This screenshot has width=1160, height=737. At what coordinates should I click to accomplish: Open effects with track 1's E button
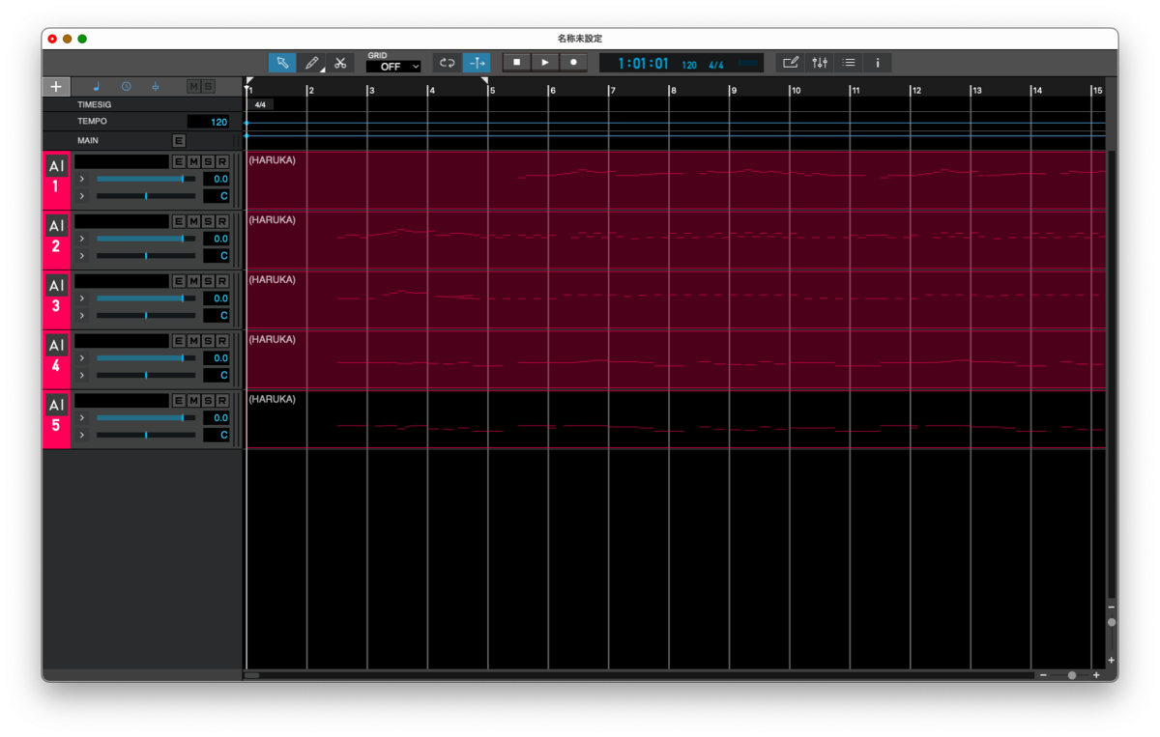pos(179,161)
